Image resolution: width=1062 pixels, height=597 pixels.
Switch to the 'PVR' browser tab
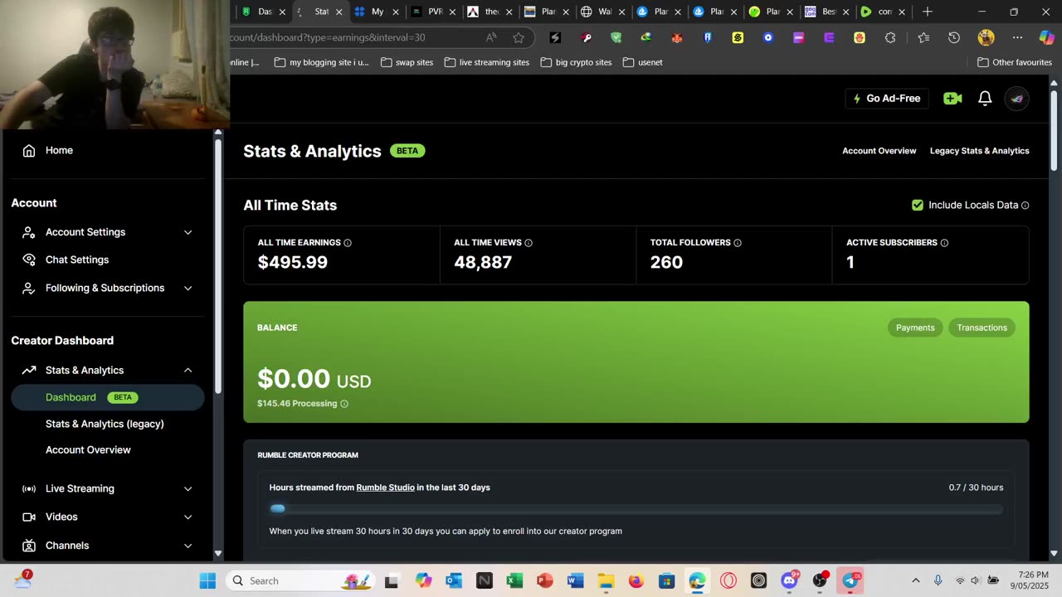pyautogui.click(x=434, y=12)
